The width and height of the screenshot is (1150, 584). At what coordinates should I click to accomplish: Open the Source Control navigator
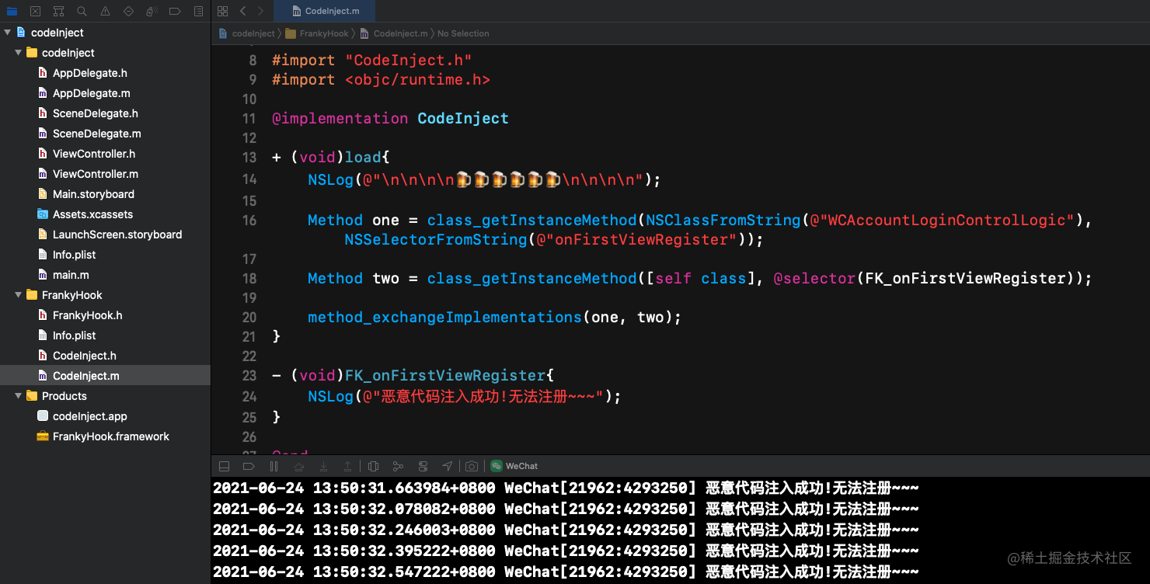coord(35,12)
